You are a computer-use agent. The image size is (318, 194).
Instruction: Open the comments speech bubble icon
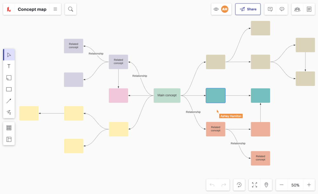click(282, 9)
